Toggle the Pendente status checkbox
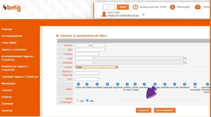 point(185,84)
